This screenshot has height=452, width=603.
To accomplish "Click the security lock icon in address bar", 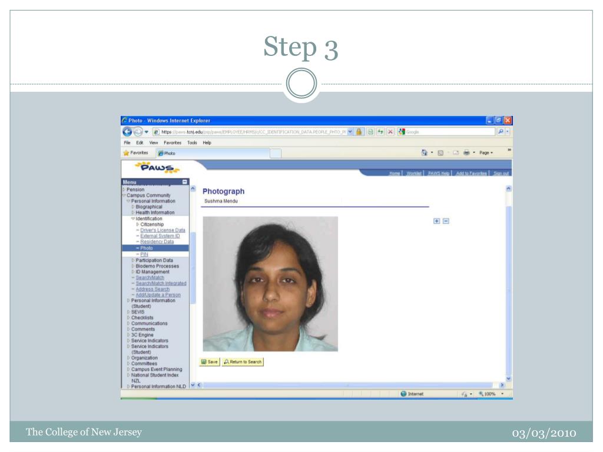I will pyautogui.click(x=359, y=132).
